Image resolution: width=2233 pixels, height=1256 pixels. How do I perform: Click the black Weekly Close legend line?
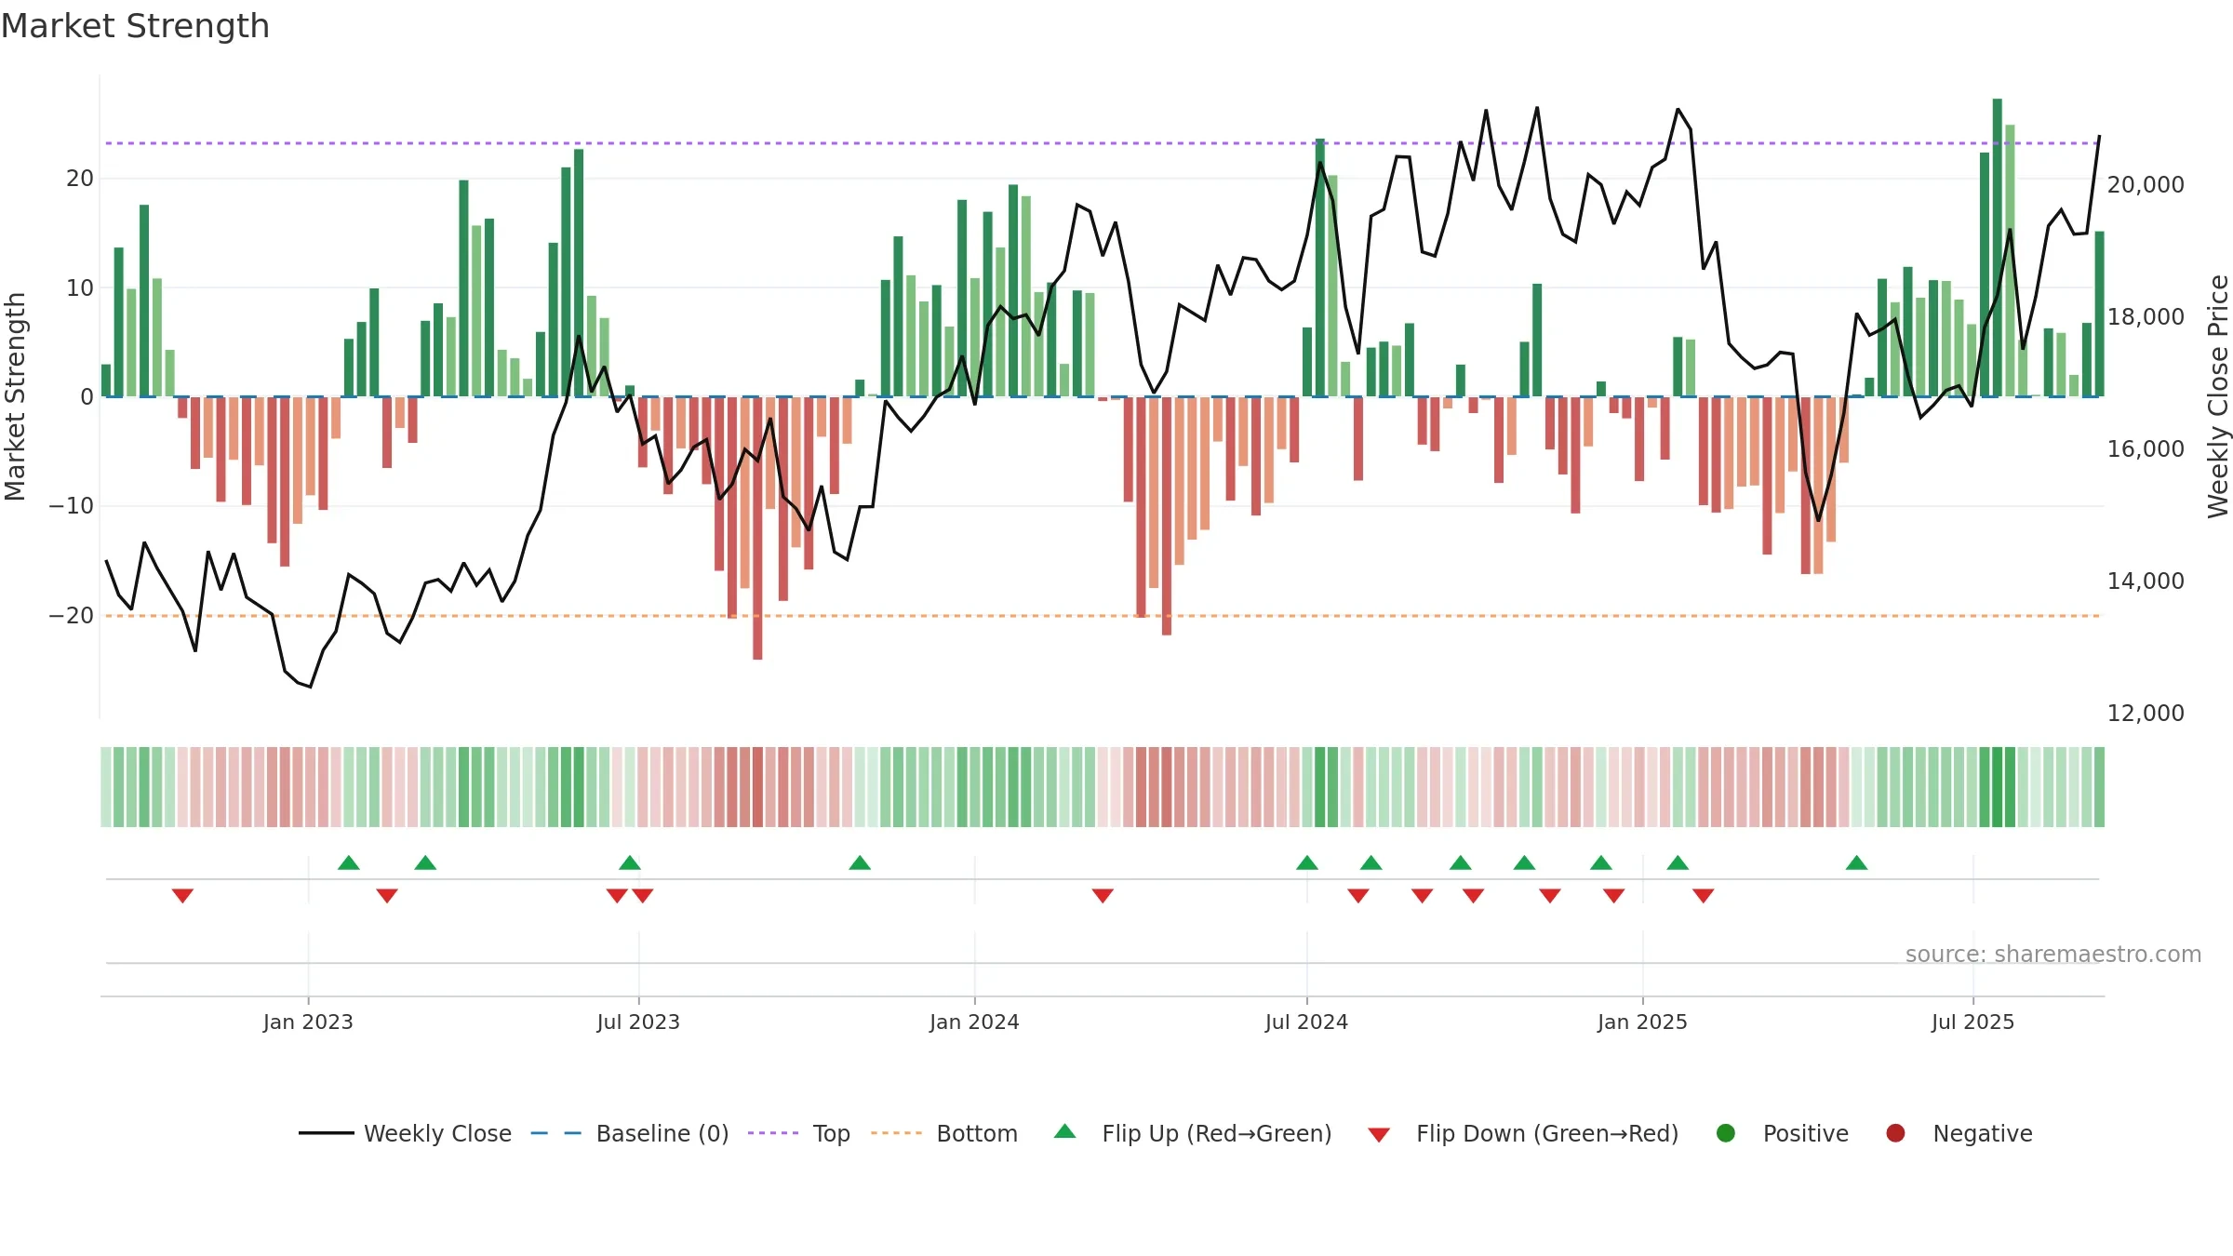(x=327, y=1133)
